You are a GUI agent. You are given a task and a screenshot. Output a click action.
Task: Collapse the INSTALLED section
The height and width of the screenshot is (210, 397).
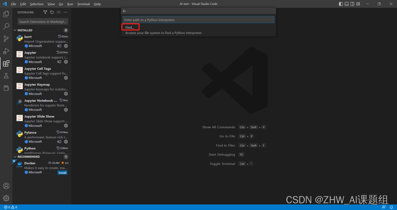15,31
